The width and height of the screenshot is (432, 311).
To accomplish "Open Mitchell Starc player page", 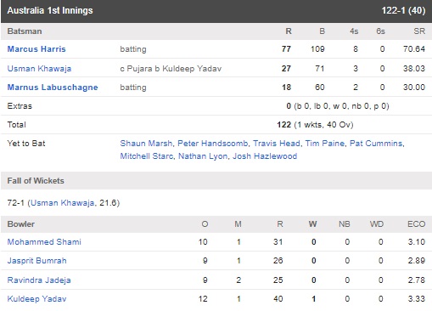I will pos(147,156).
